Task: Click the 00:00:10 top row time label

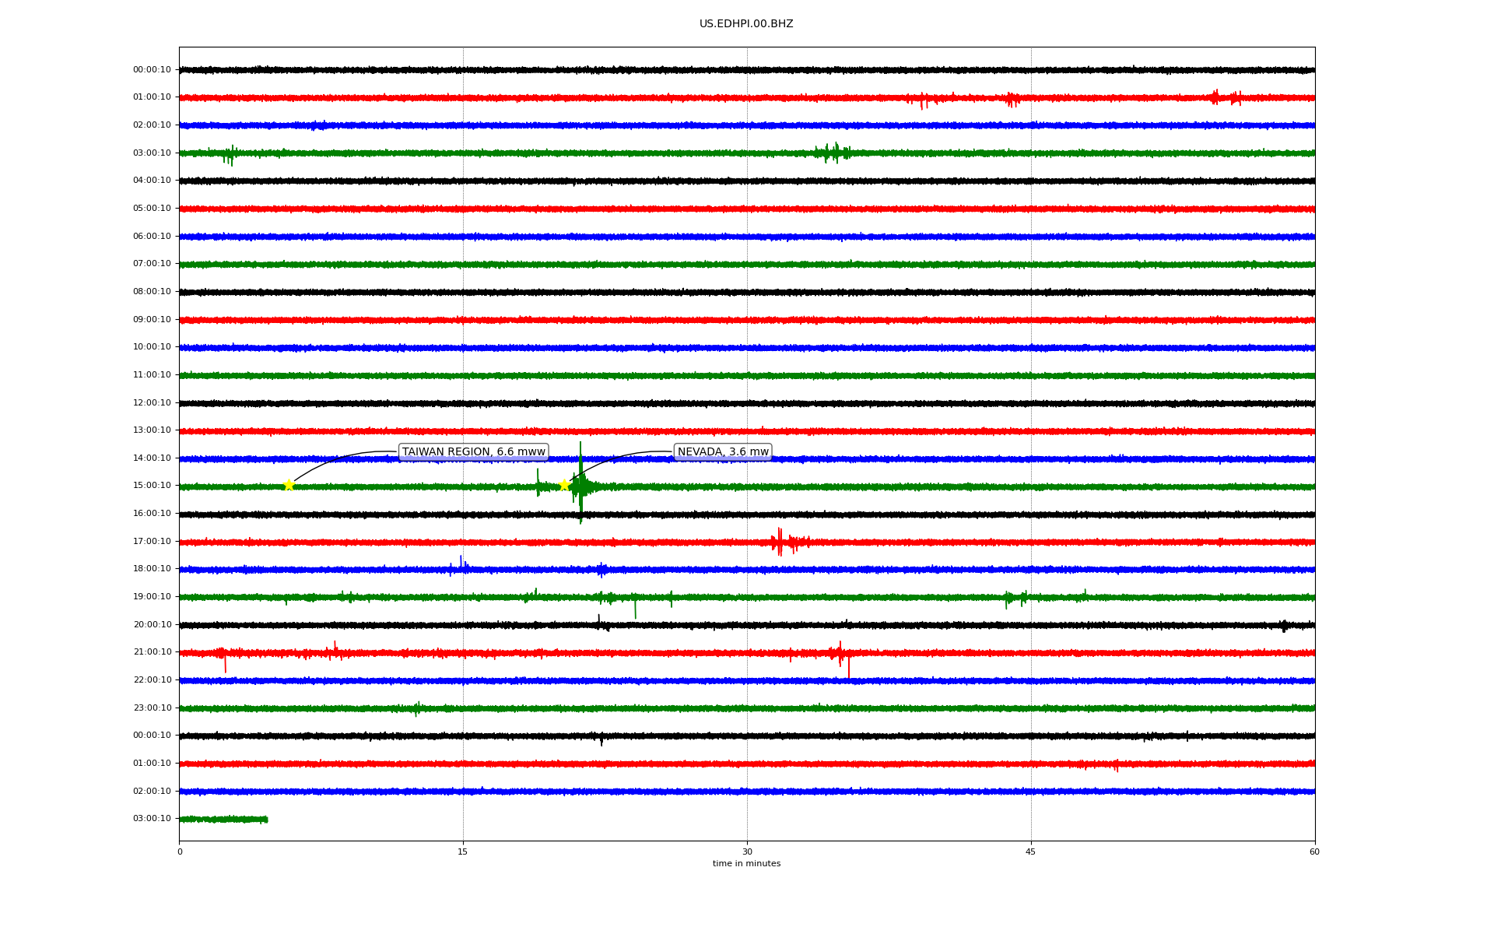Action: click(152, 70)
